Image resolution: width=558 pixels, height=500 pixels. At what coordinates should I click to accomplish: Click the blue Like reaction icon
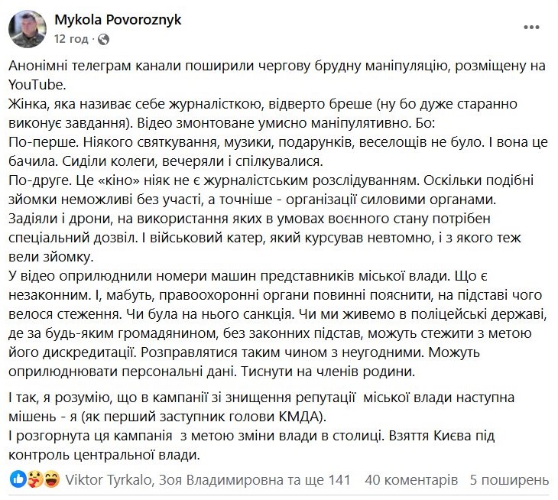17,480
